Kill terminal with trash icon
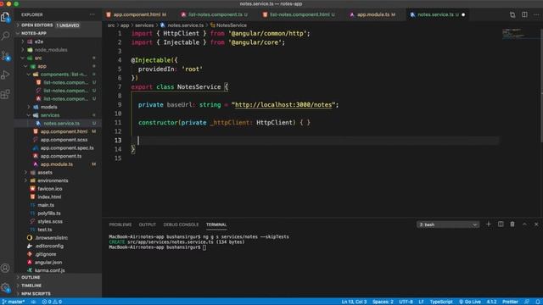The image size is (543, 305). tap(512, 225)
